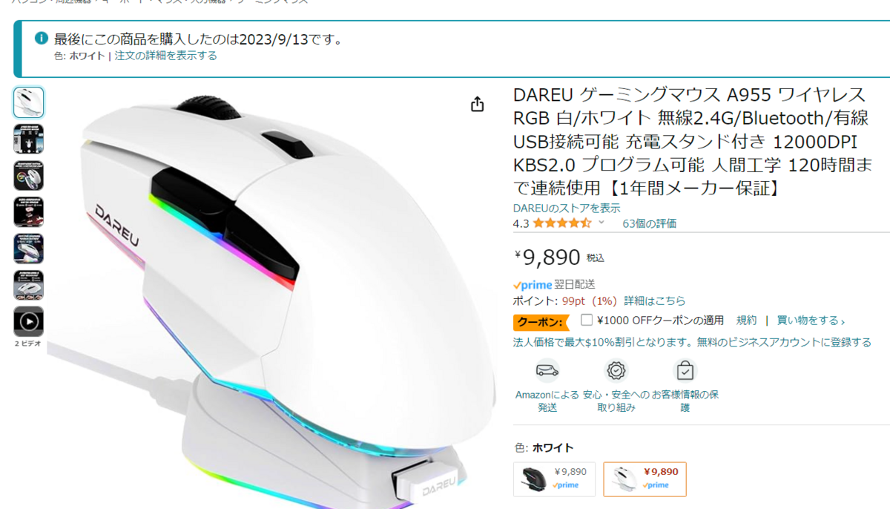The image size is (890, 509).
Task: Click the お客様情報の保護 lock icon
Action: point(685,370)
